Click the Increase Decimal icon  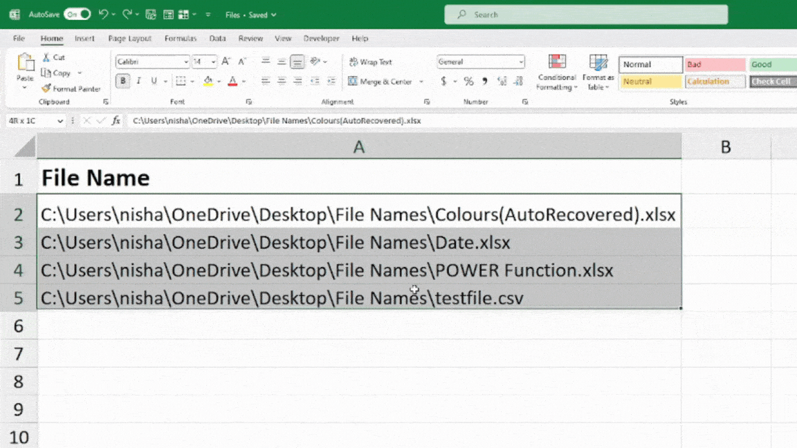pyautogui.click(x=502, y=80)
